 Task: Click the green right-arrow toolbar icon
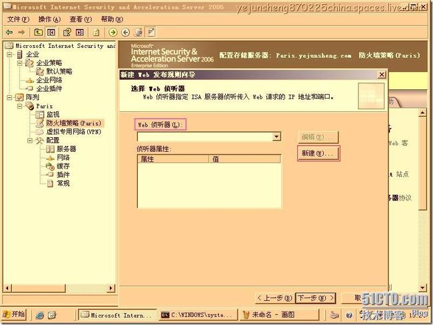[113, 33]
